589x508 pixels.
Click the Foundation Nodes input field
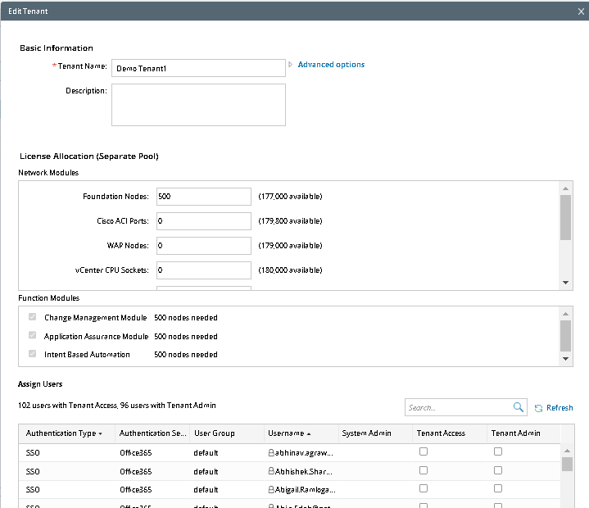pos(203,197)
